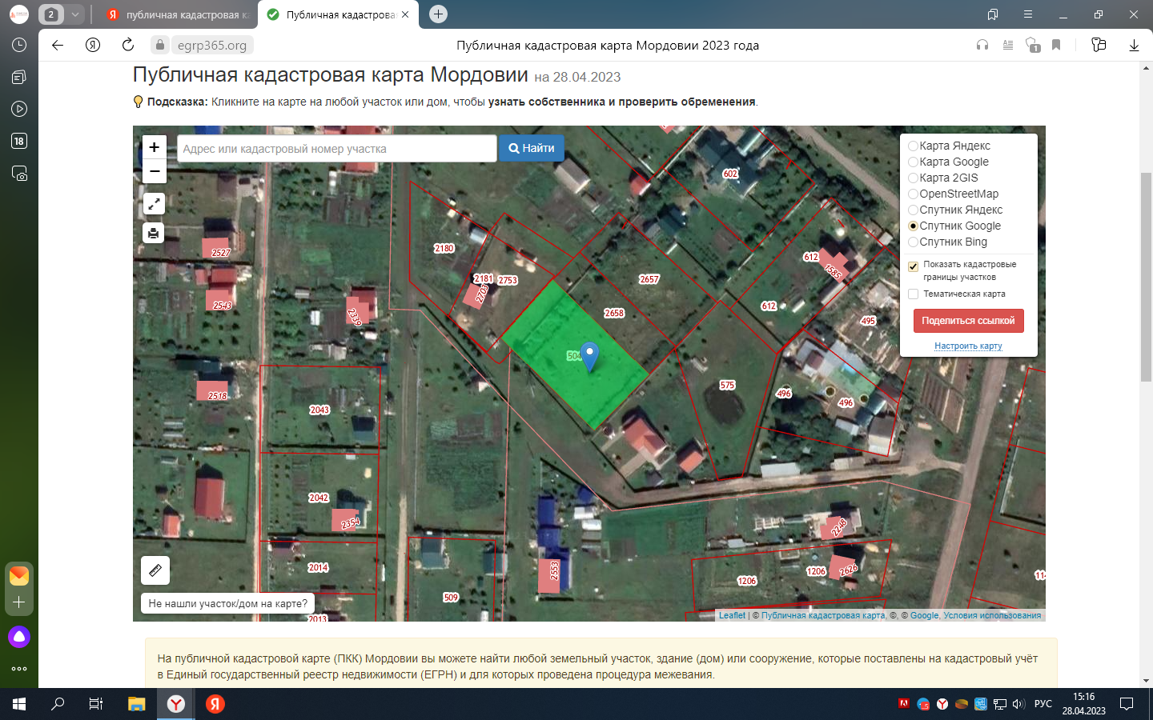This screenshot has height=720, width=1153.
Task: Open browser downloads
Action: coord(1134,46)
